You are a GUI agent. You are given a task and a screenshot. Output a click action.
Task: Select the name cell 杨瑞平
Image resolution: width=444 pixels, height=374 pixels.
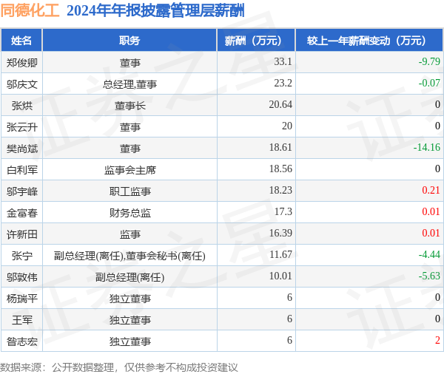click(x=21, y=299)
